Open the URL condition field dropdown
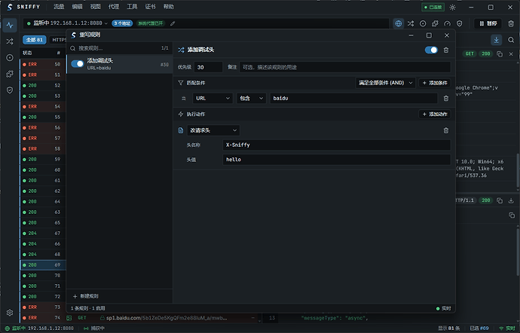This screenshot has height=333, width=520. [x=213, y=98]
